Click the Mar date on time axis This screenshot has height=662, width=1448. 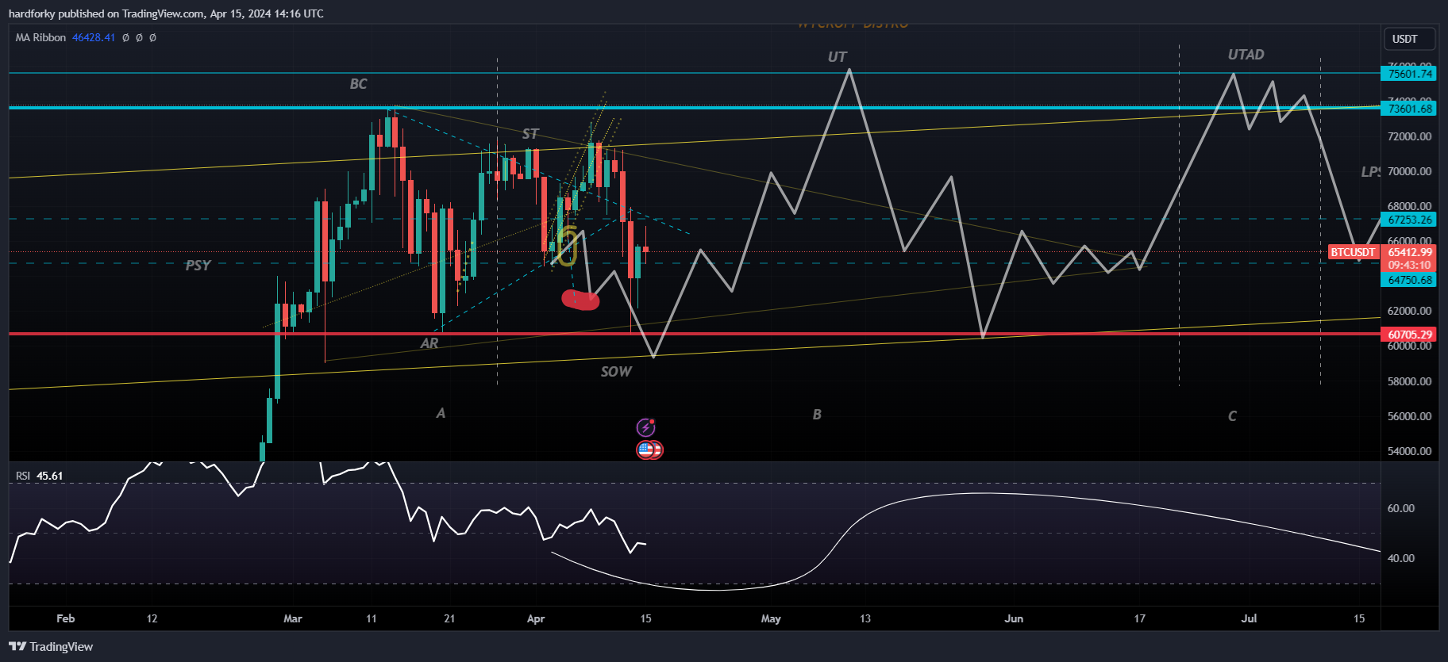(x=293, y=618)
